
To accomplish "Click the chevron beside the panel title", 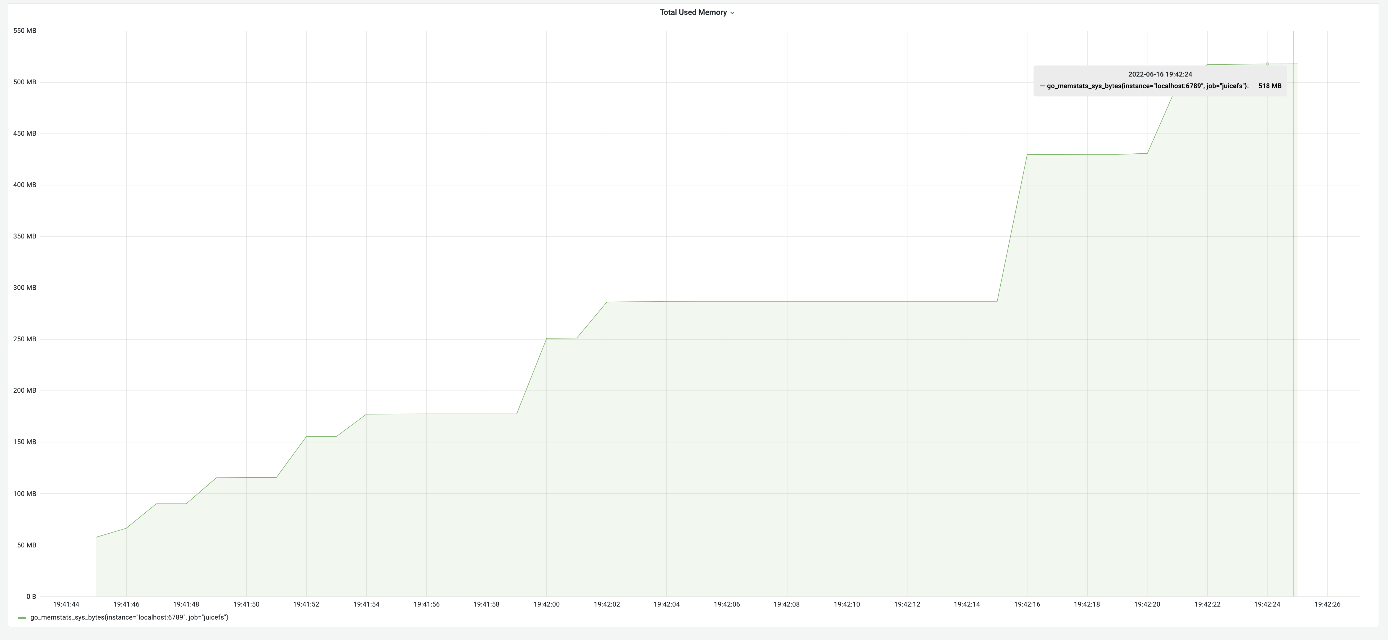I will (x=732, y=13).
